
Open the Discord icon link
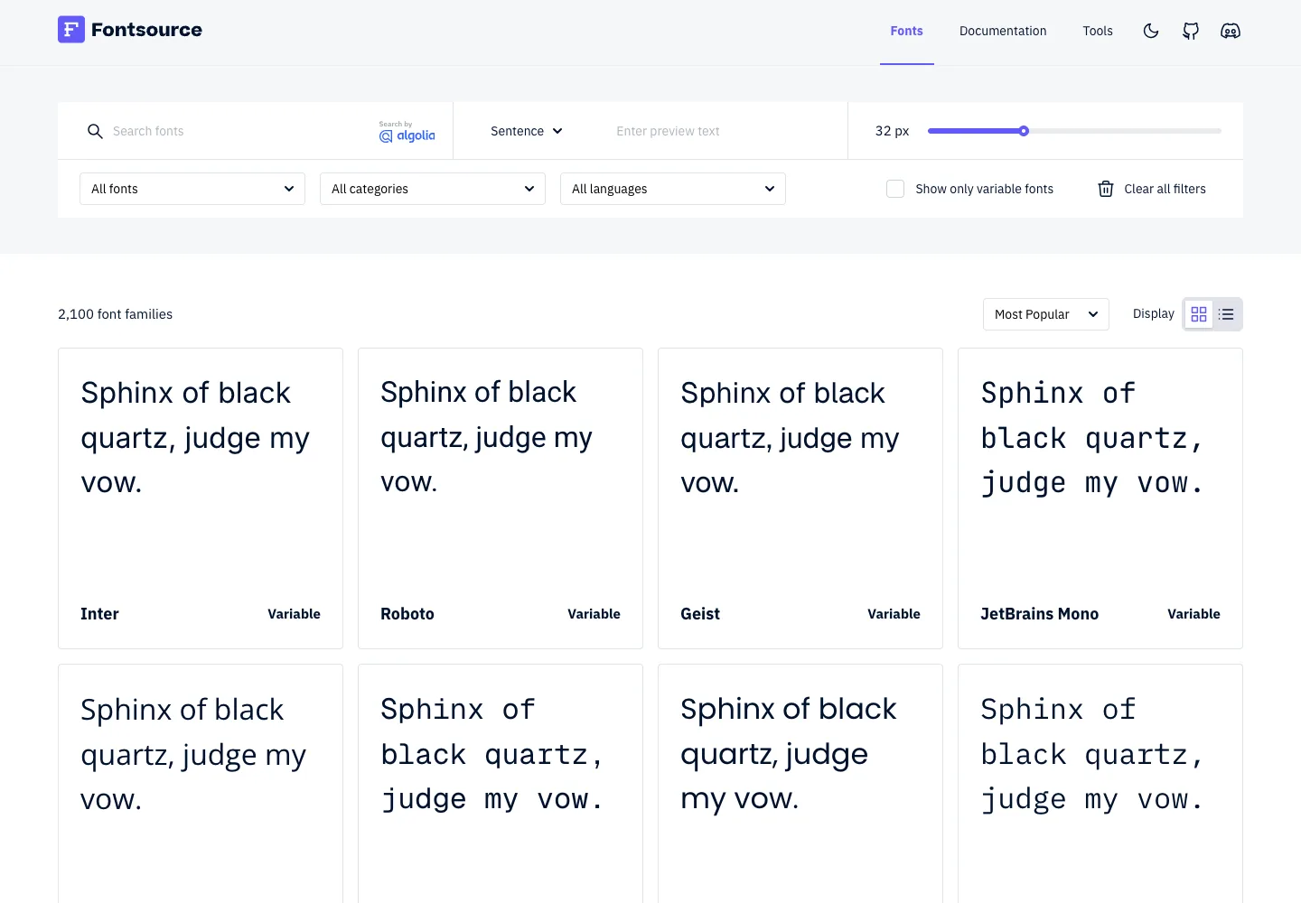[1231, 31]
